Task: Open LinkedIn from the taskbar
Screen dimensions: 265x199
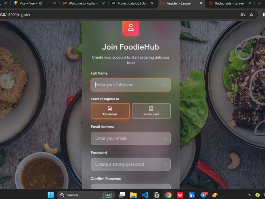Action: point(192,195)
